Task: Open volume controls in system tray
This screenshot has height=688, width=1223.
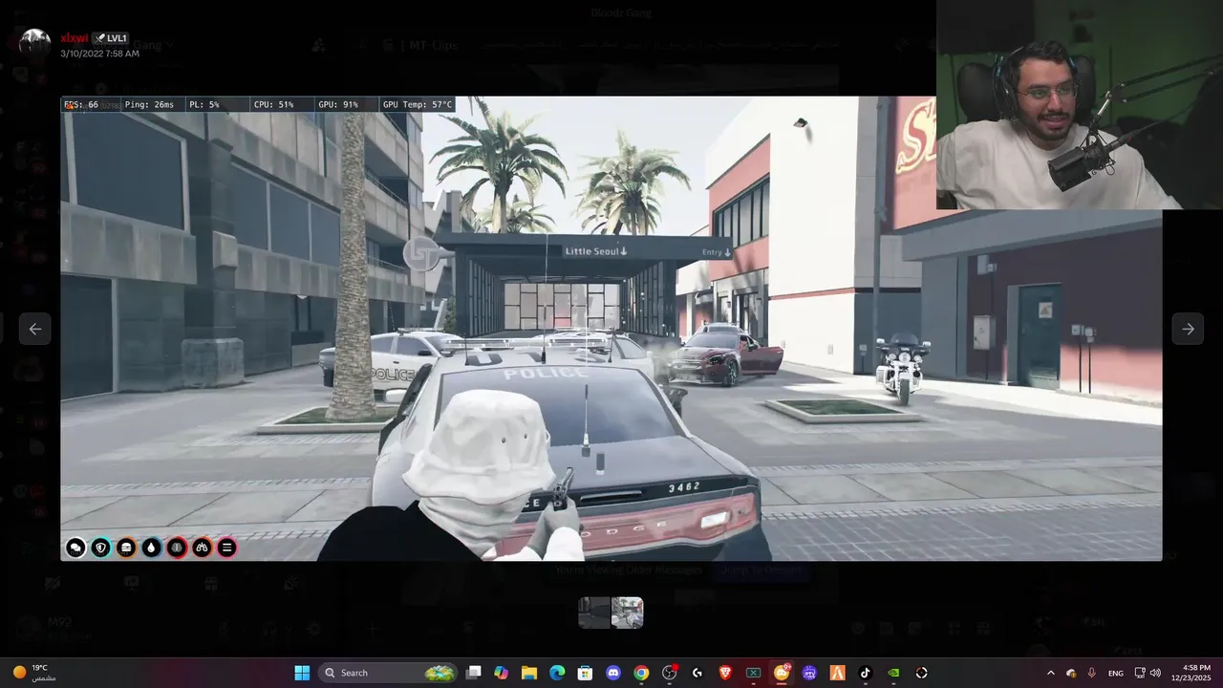Action: [x=1155, y=673]
